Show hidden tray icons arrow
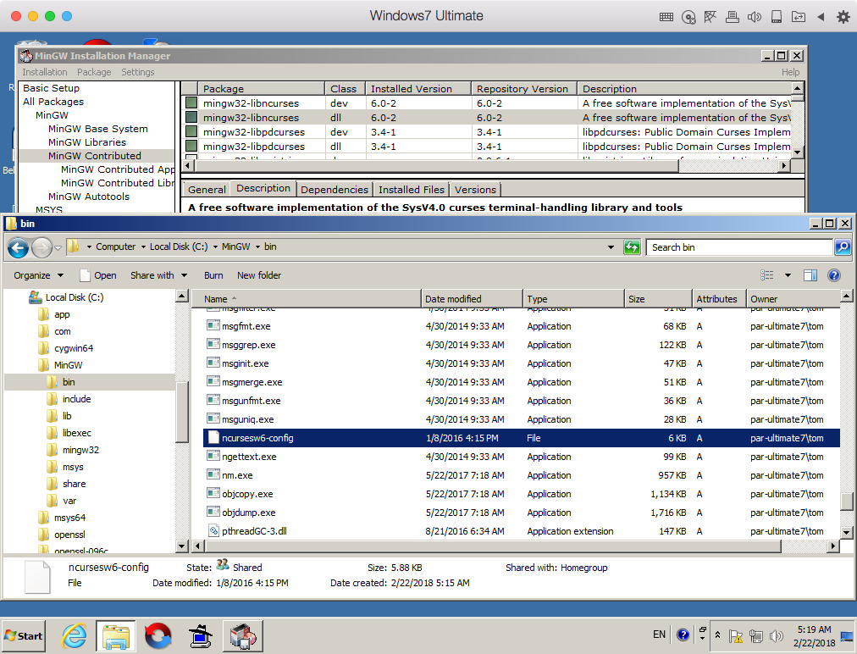 point(717,635)
